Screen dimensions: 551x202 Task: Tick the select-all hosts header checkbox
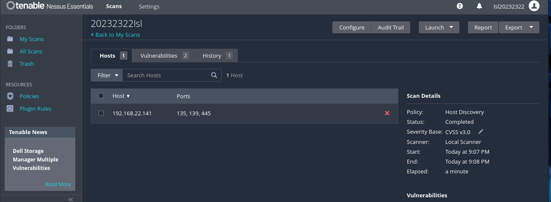101,96
